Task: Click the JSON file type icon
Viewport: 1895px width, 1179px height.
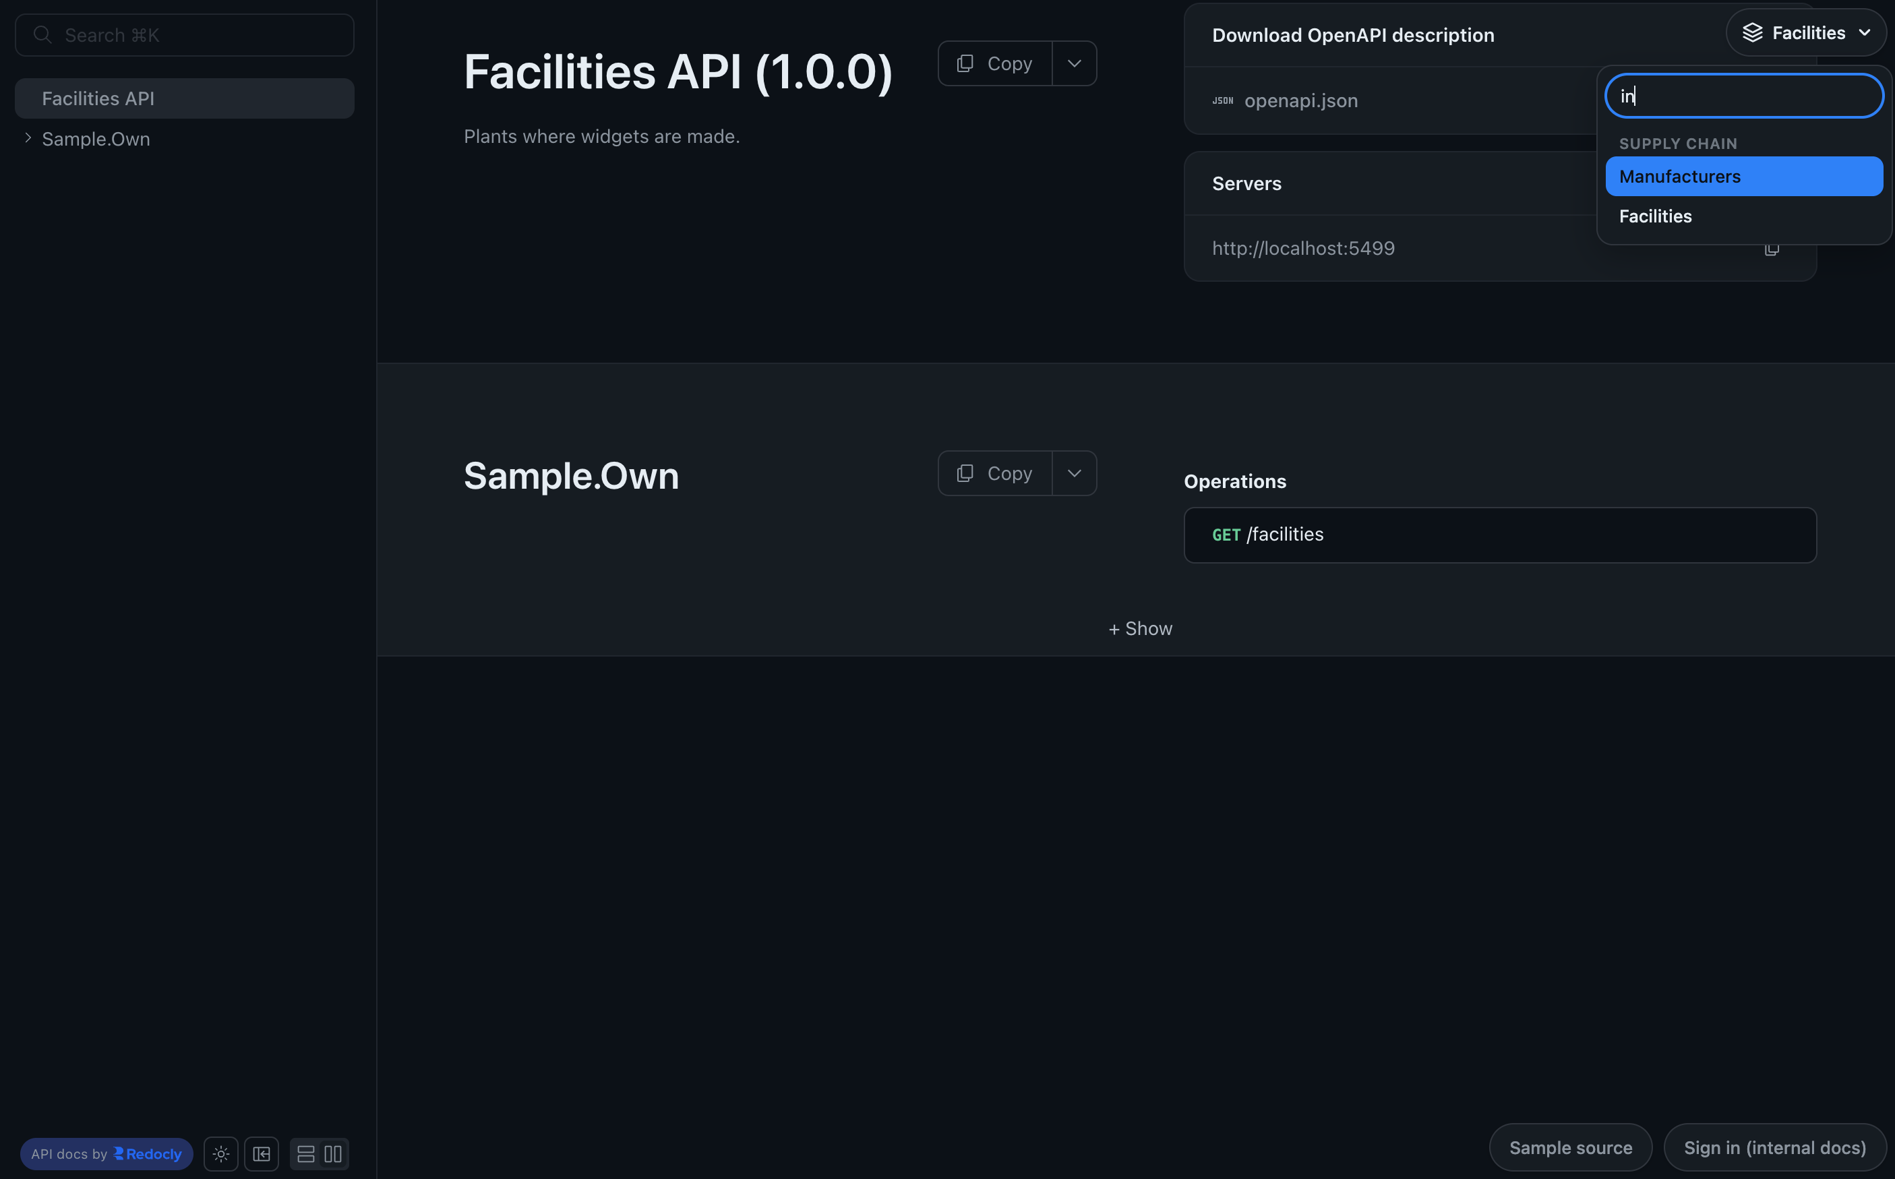Action: click(1223, 100)
